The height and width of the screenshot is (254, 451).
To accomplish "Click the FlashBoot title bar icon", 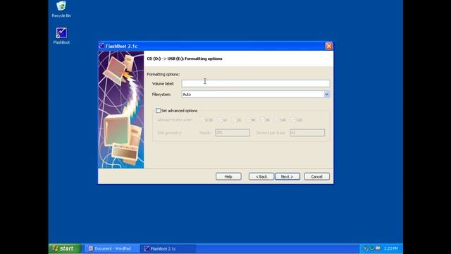I will point(101,46).
